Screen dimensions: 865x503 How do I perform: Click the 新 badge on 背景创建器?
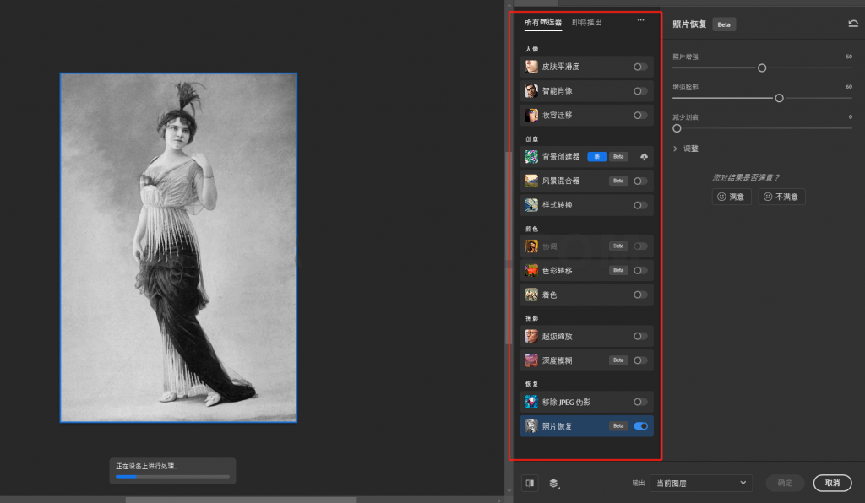point(597,157)
